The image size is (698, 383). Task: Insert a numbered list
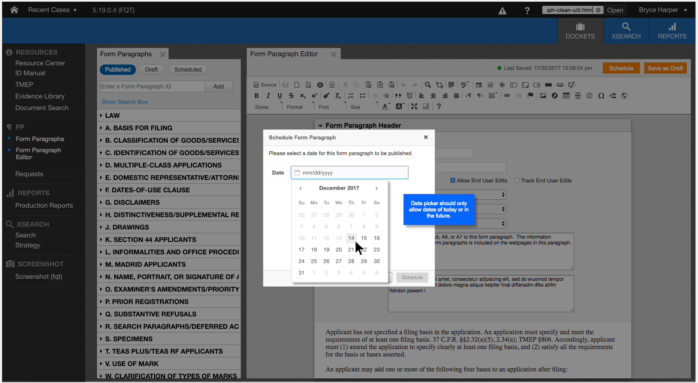click(351, 96)
